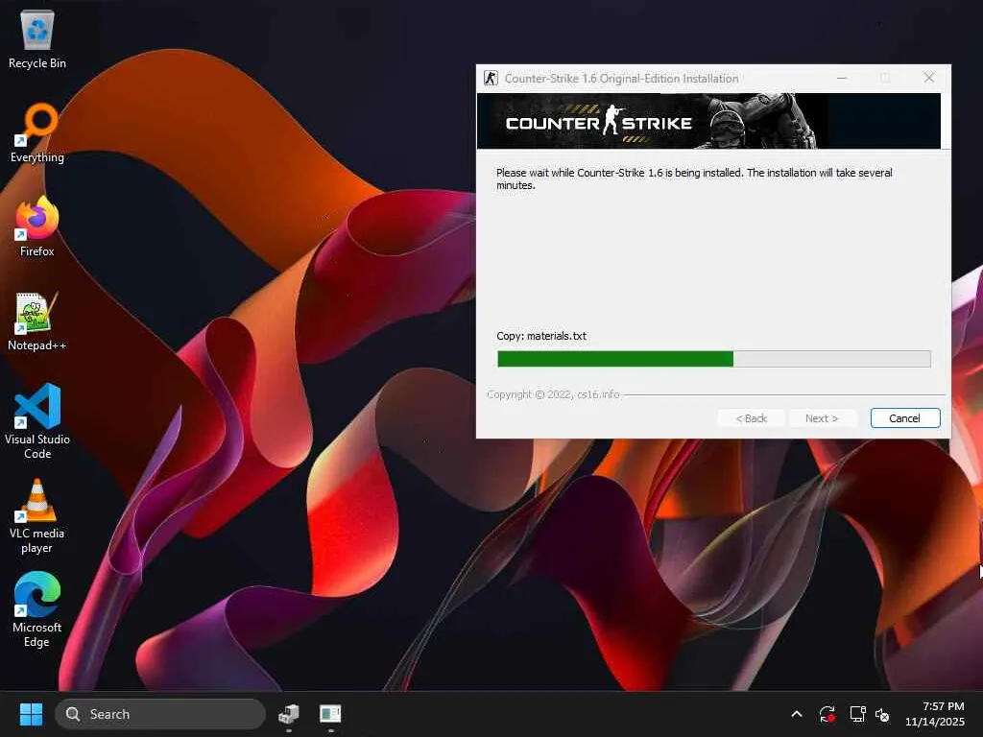Open the Firefox desktop shortcut
This screenshot has height=737, width=983.
[x=37, y=226]
